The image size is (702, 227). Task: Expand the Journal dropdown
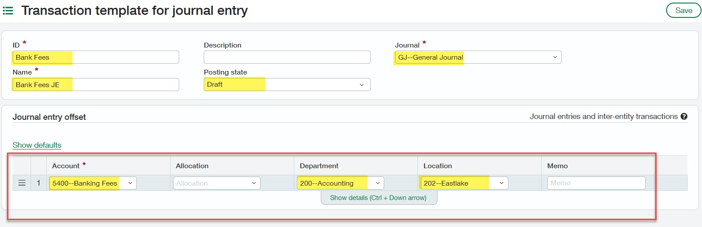pyautogui.click(x=555, y=57)
